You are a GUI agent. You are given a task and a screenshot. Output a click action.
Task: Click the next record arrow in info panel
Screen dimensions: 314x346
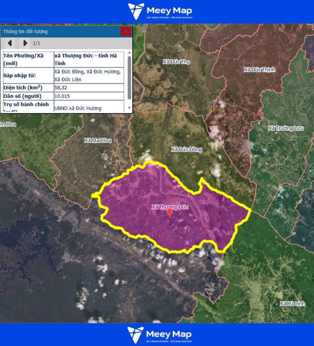click(25, 43)
